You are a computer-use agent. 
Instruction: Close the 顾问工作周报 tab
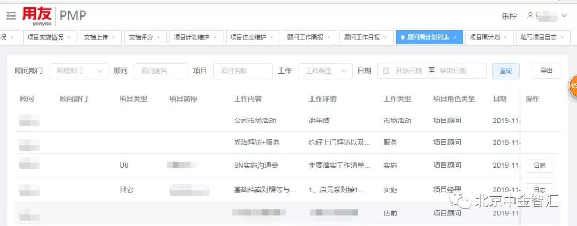(328, 37)
